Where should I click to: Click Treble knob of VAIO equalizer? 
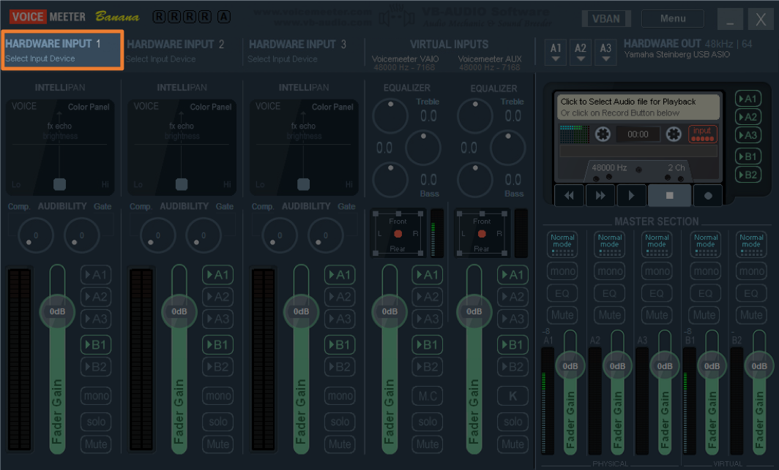coord(390,115)
